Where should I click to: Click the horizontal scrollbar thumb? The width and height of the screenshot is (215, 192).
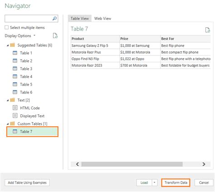(132, 164)
